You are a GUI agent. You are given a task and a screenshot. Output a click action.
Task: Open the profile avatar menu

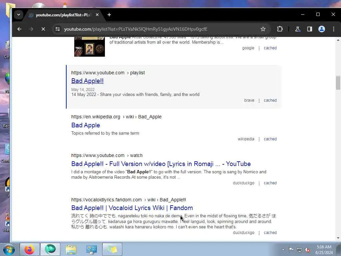(x=321, y=29)
